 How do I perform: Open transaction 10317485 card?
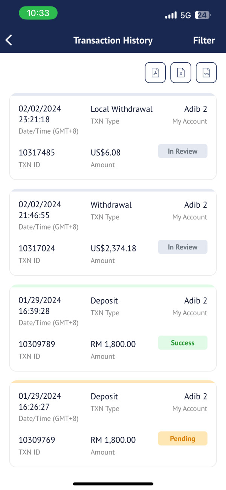[113, 136]
